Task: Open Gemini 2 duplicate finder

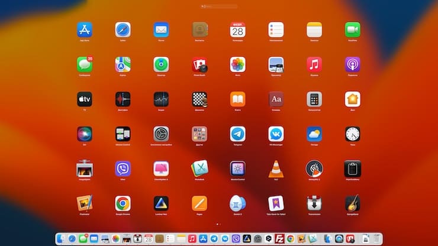Action: (x=238, y=203)
